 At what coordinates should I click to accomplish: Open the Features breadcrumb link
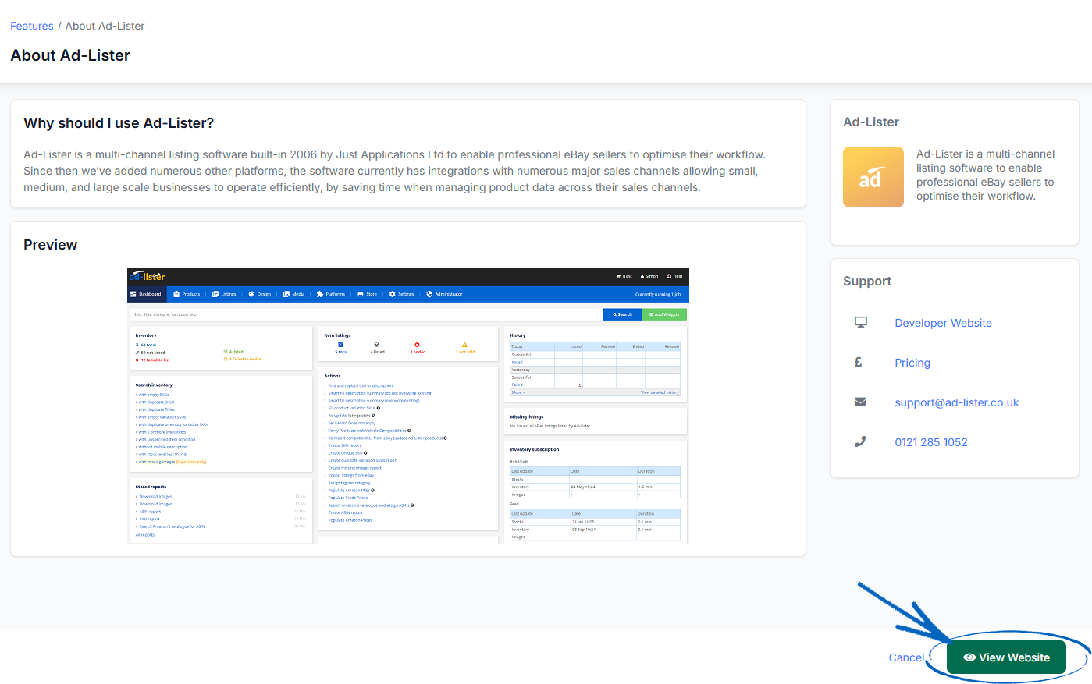click(x=32, y=26)
